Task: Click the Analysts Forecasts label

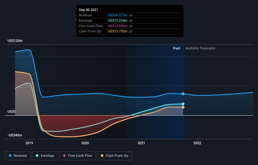Action: click(x=200, y=48)
